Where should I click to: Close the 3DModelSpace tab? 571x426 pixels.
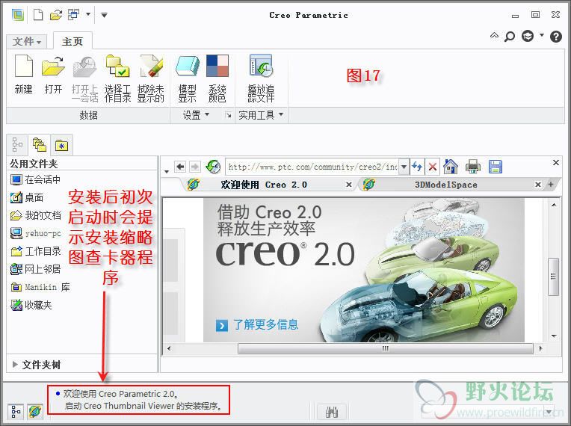pos(538,185)
